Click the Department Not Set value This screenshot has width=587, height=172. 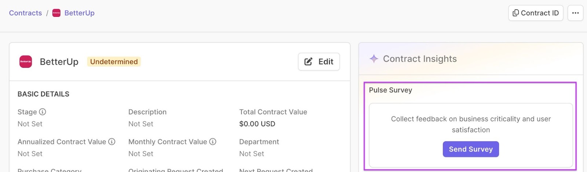pyautogui.click(x=251, y=154)
